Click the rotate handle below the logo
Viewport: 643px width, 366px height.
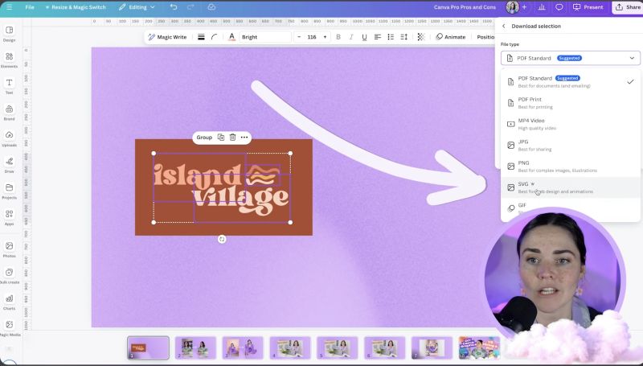[222, 239]
